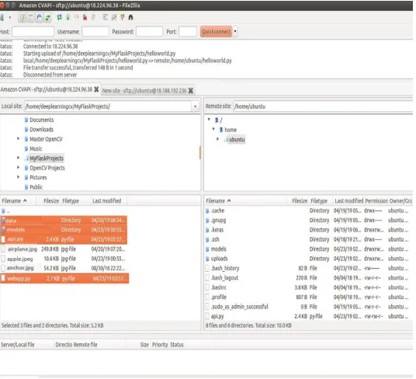This screenshot has width=416, height=379.
Task: Expand the Pictures folder
Action: coord(18,177)
